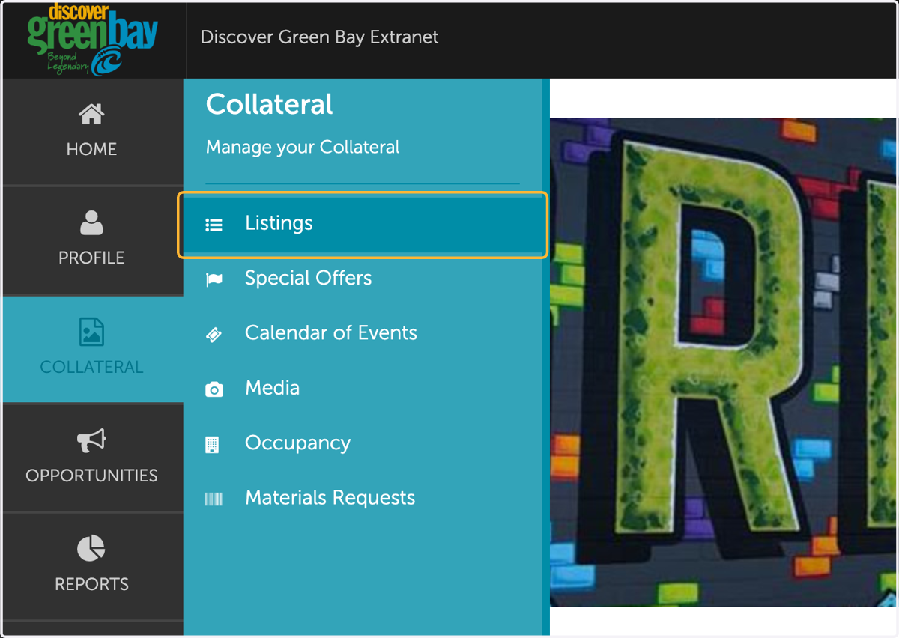
Task: Open the Listings menu item
Action: [363, 224]
